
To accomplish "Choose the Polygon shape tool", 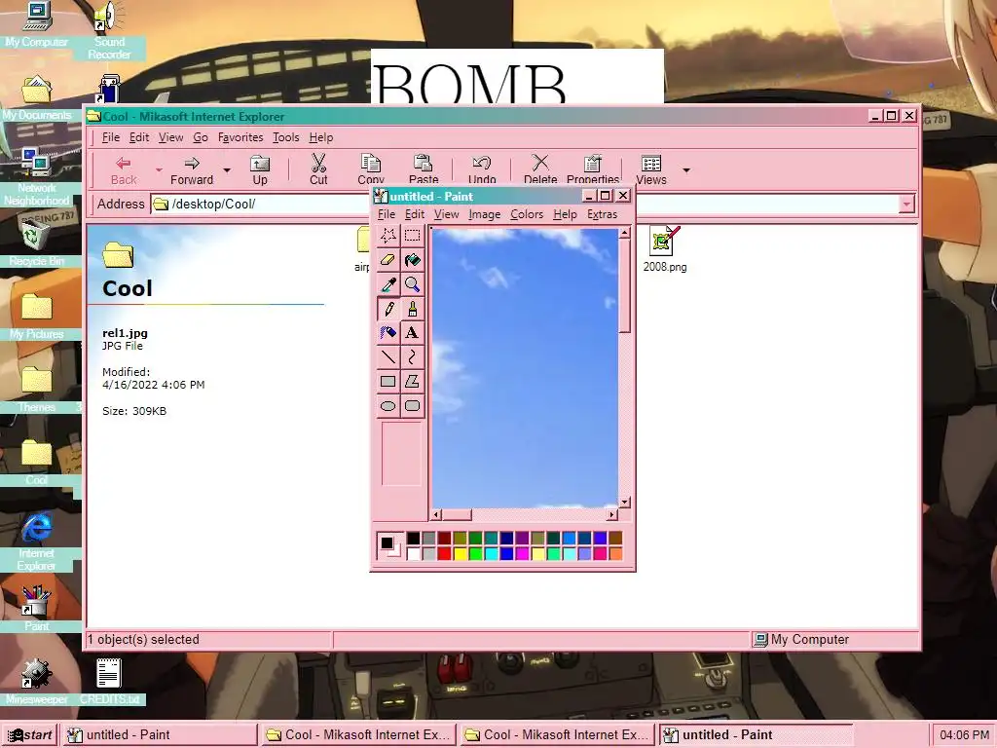I will (x=412, y=382).
